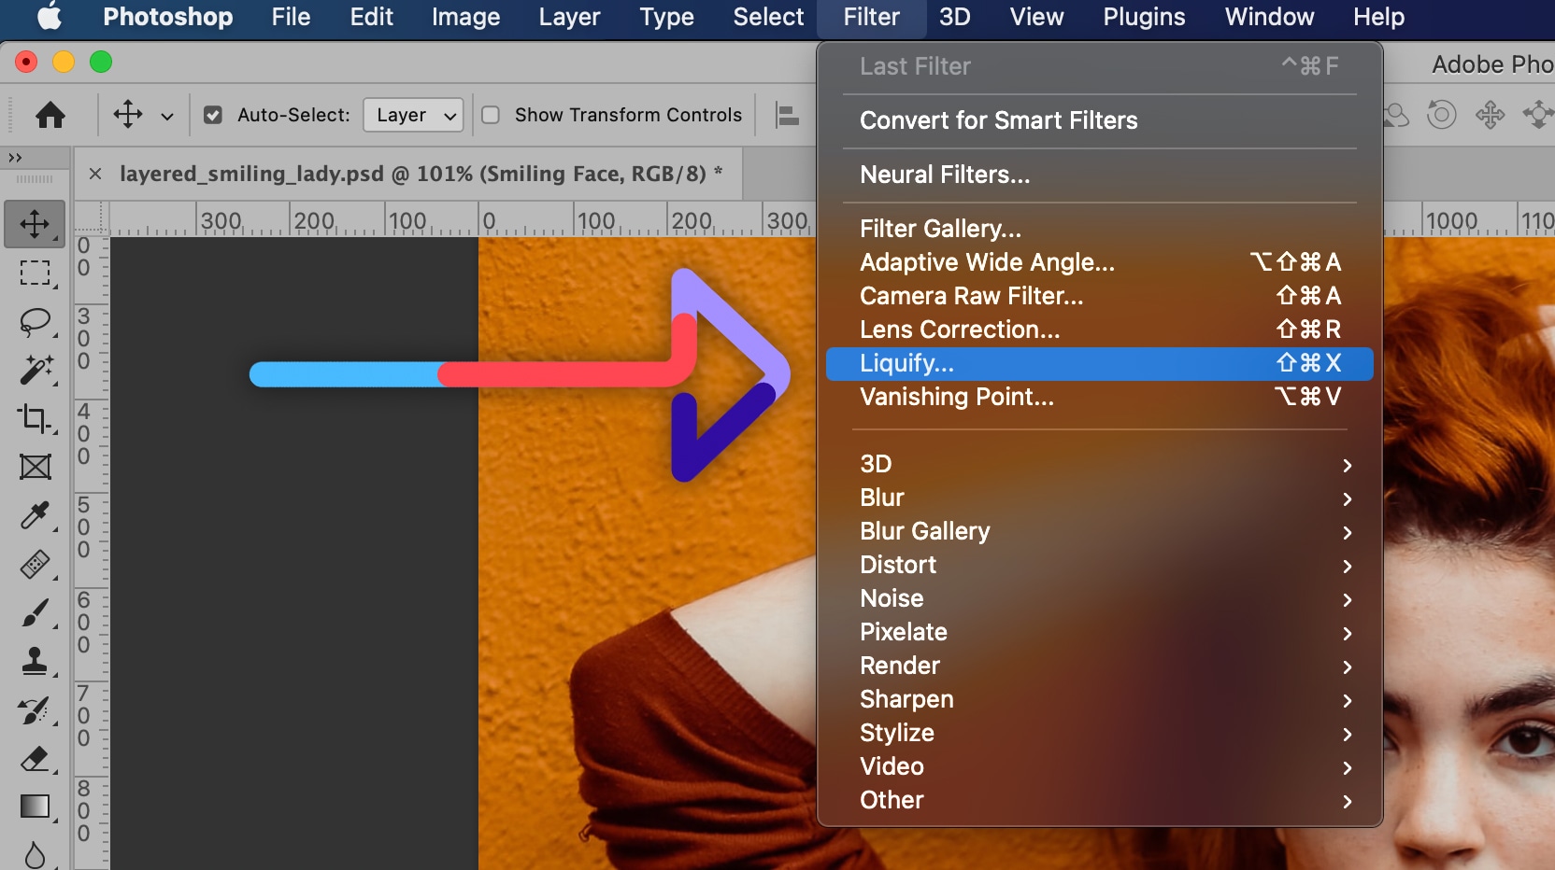Uncheck the Auto-Select checkbox
The width and height of the screenshot is (1555, 870).
point(213,115)
